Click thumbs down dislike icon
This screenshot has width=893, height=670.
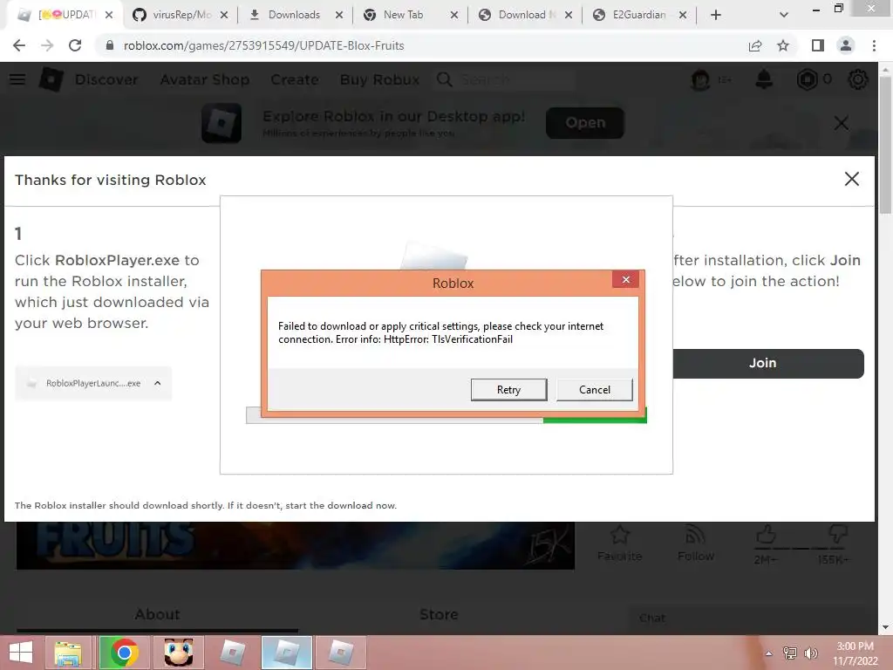837,536
